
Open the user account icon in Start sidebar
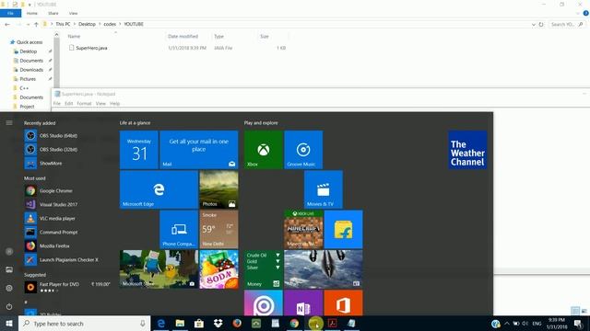(x=9, y=251)
